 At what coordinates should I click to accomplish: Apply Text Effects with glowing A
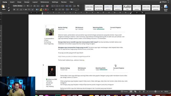[37, 10]
